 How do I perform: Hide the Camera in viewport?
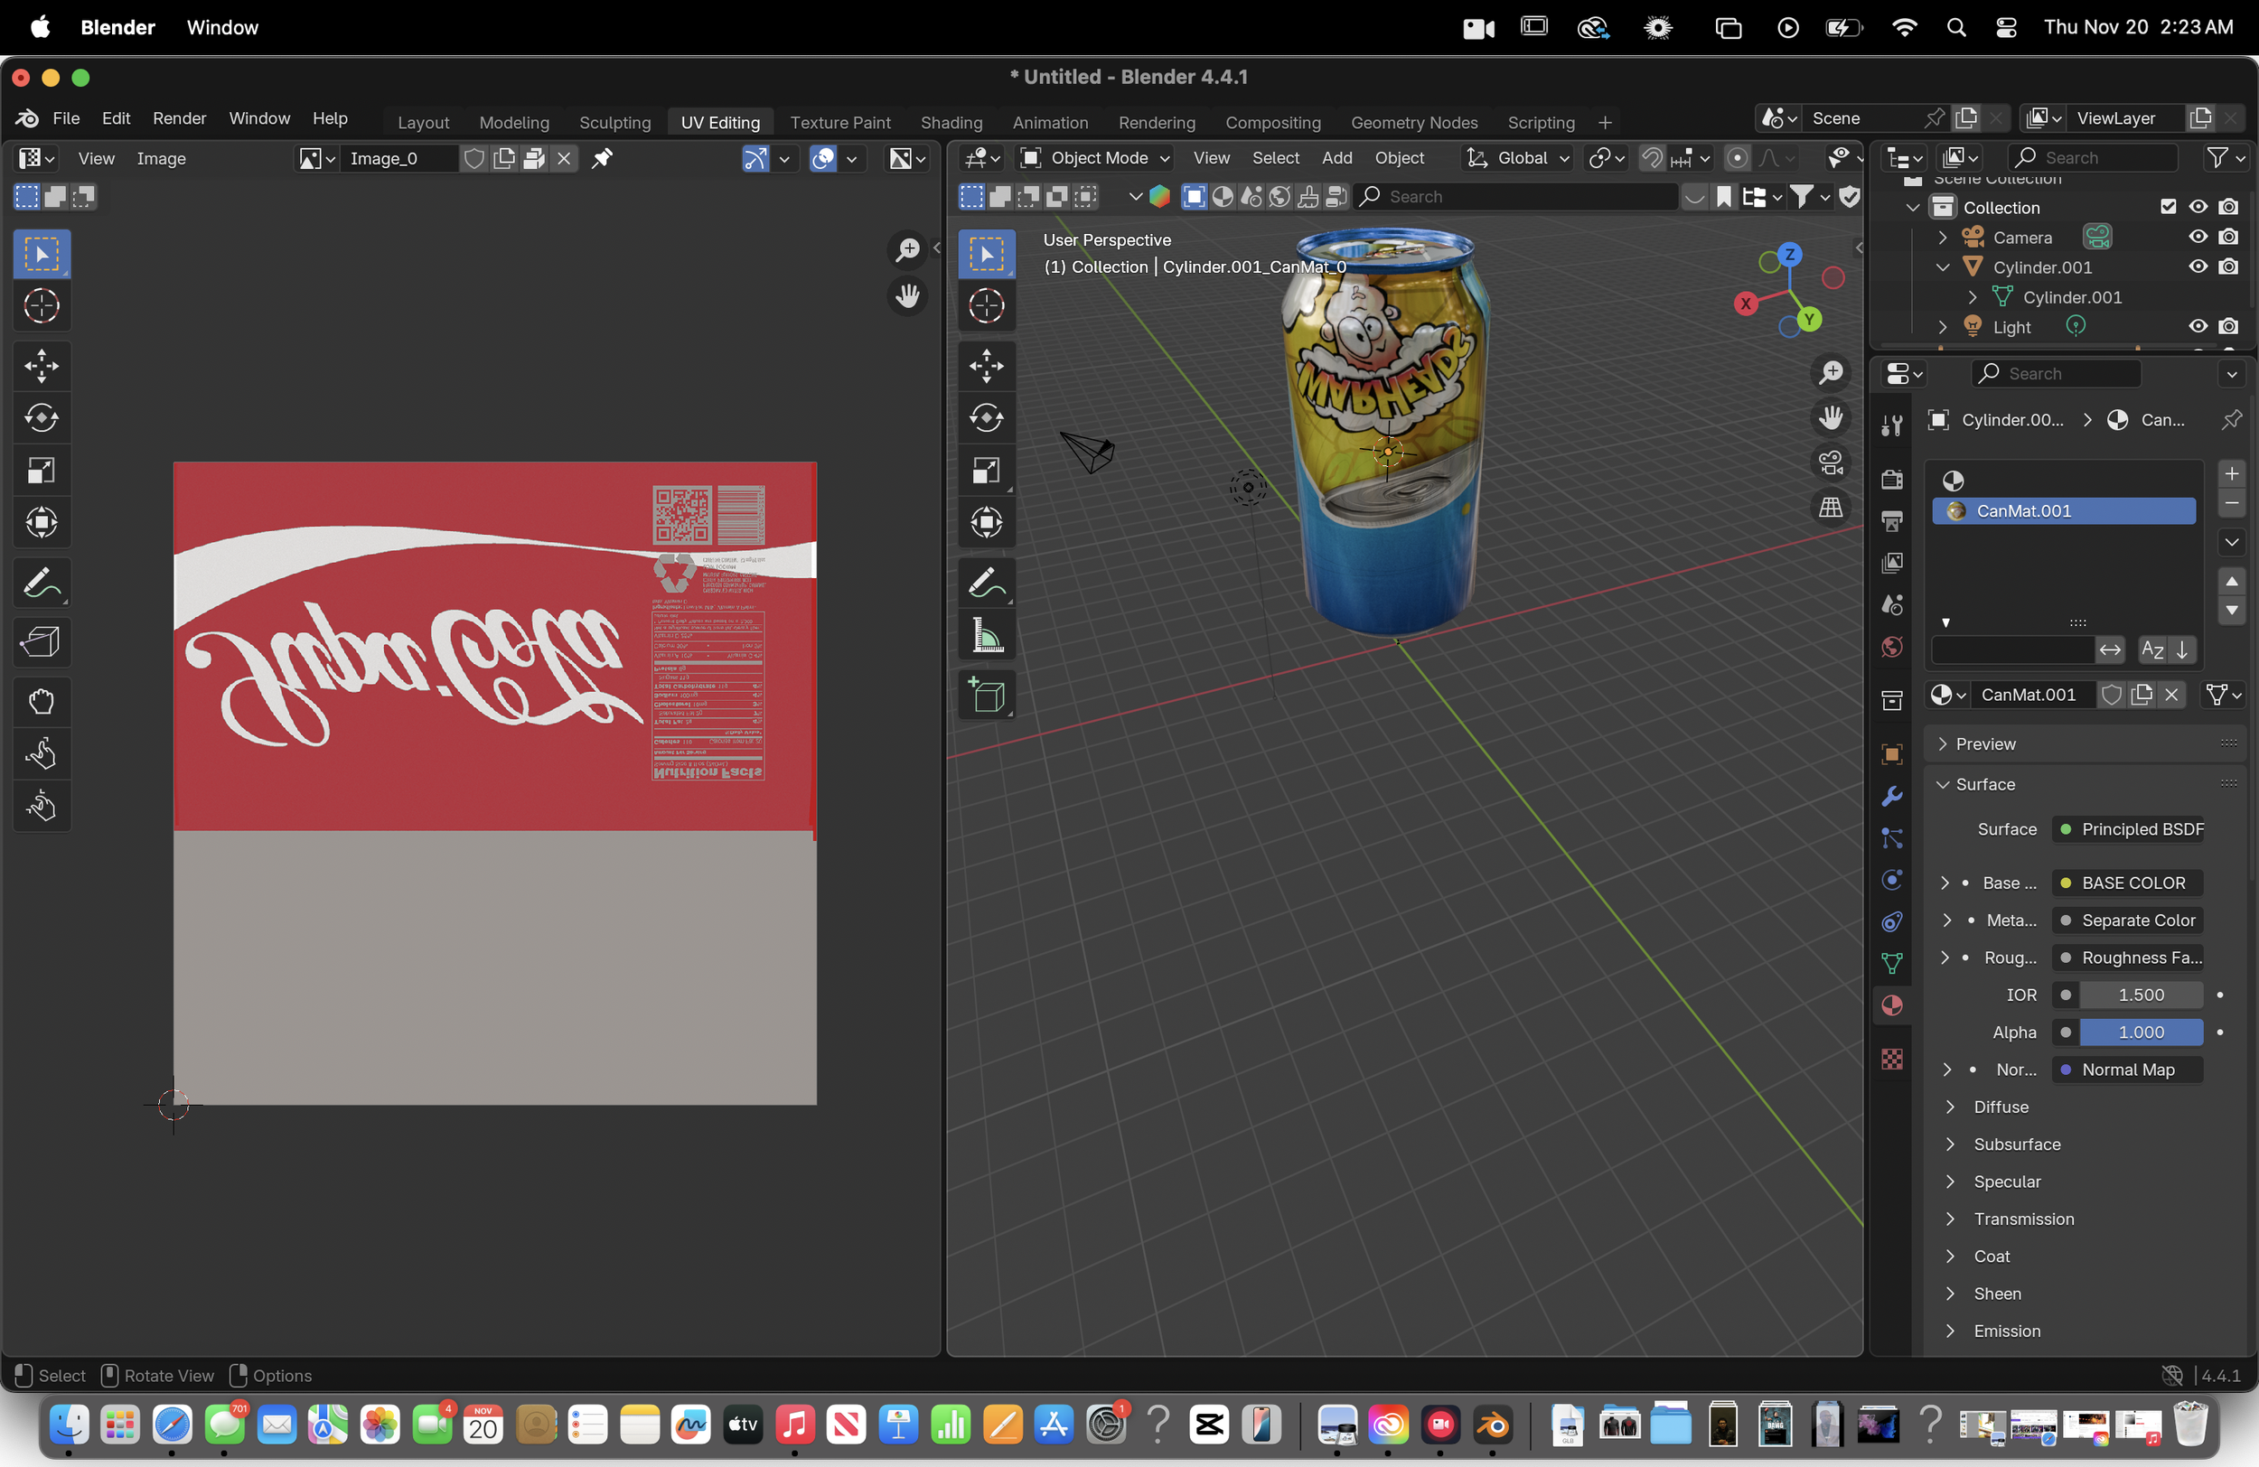click(x=2198, y=237)
